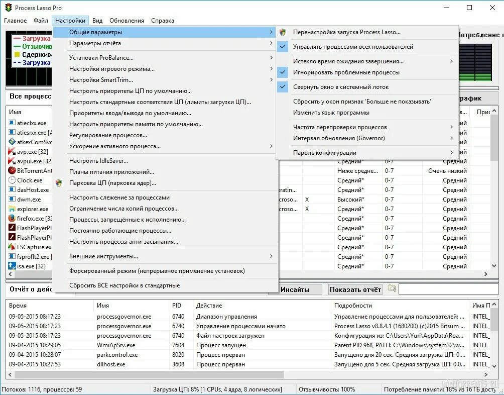The height and width of the screenshot is (395, 504).
Task: Click Очень низкий value in BitTorrent row
Action: (x=447, y=170)
